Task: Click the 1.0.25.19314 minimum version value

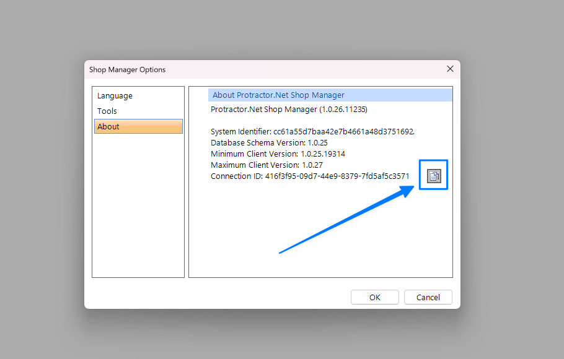Action: [323, 154]
